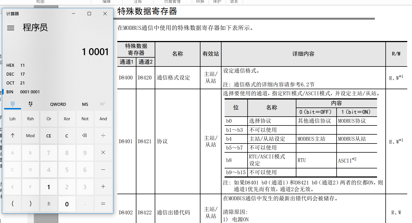Switch to the full keypad view
This screenshot has width=412, height=223.
coord(12,104)
